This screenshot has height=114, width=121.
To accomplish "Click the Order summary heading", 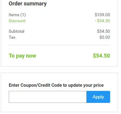I will (x=28, y=4).
